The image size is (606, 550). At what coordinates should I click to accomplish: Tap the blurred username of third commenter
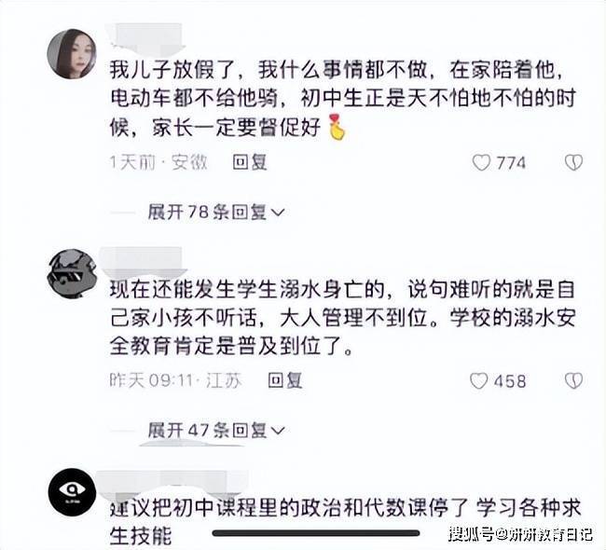[x=170, y=484]
